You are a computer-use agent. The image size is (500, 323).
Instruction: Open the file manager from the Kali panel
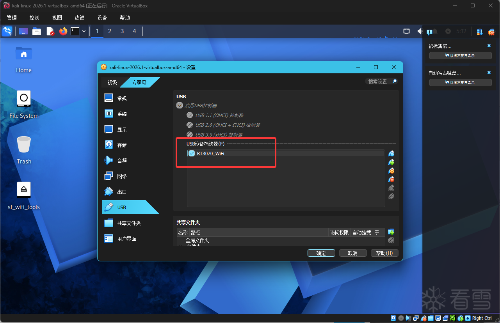(37, 31)
